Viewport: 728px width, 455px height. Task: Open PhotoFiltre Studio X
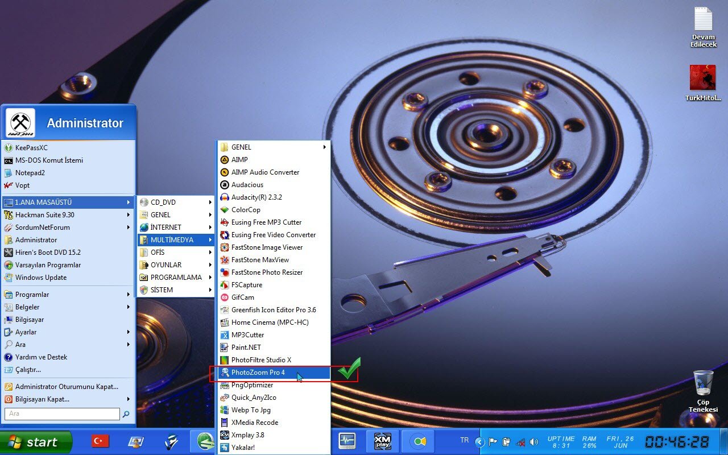tap(274, 360)
